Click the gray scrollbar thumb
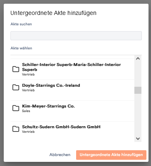The height and width of the screenshot is (166, 151). click(138, 90)
